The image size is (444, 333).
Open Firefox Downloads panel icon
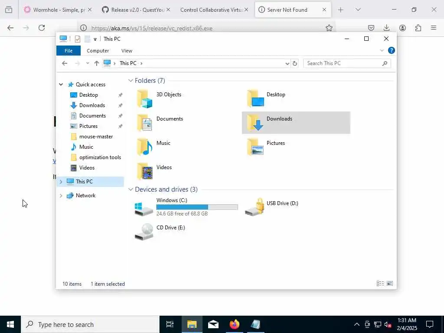386,28
